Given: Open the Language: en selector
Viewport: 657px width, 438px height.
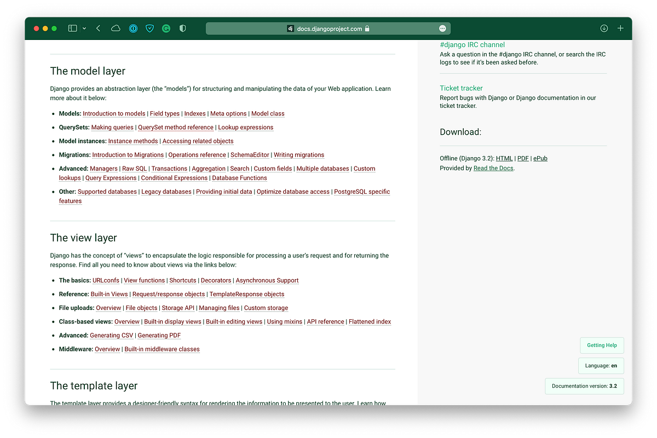Looking at the screenshot, I should tap(601, 366).
